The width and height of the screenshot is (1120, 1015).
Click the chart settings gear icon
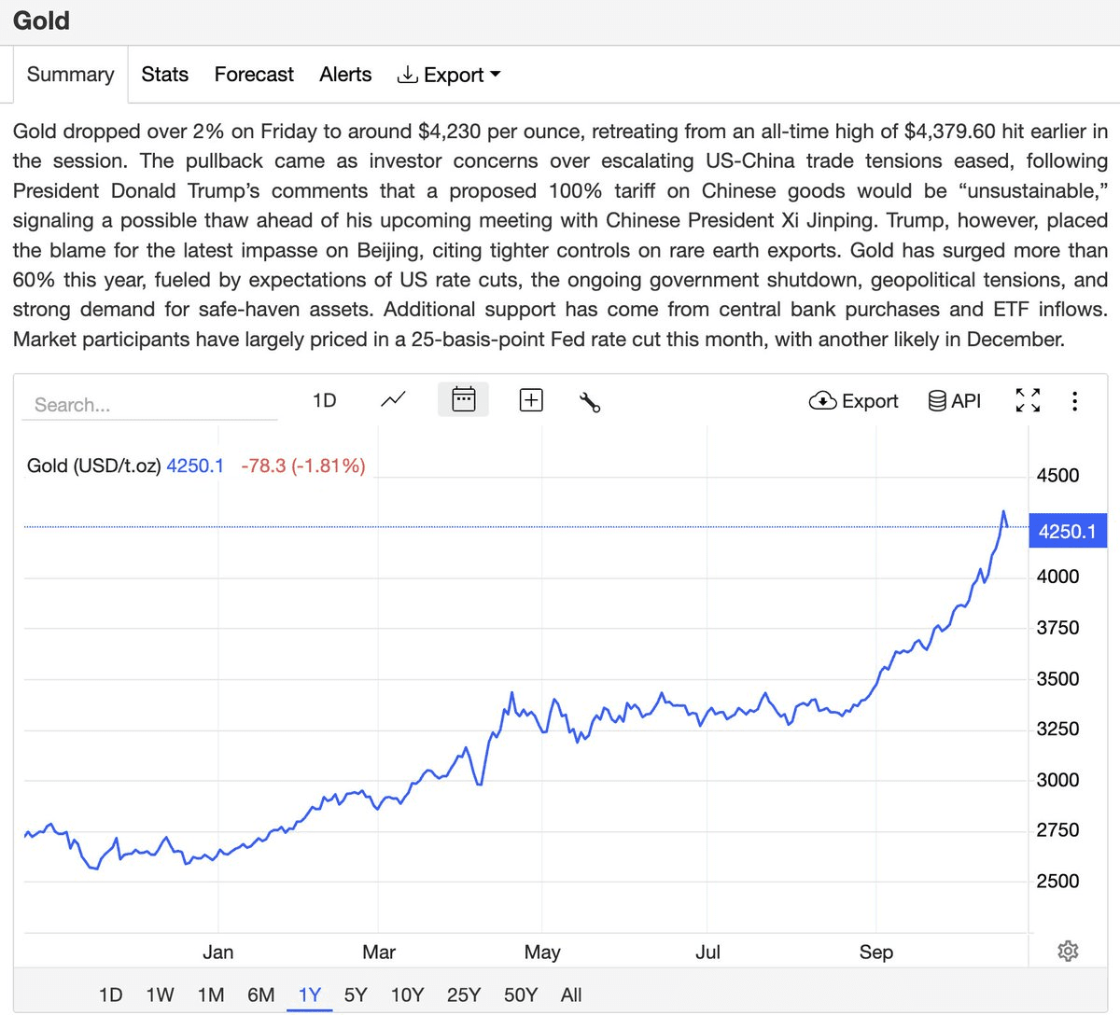pos(1068,951)
